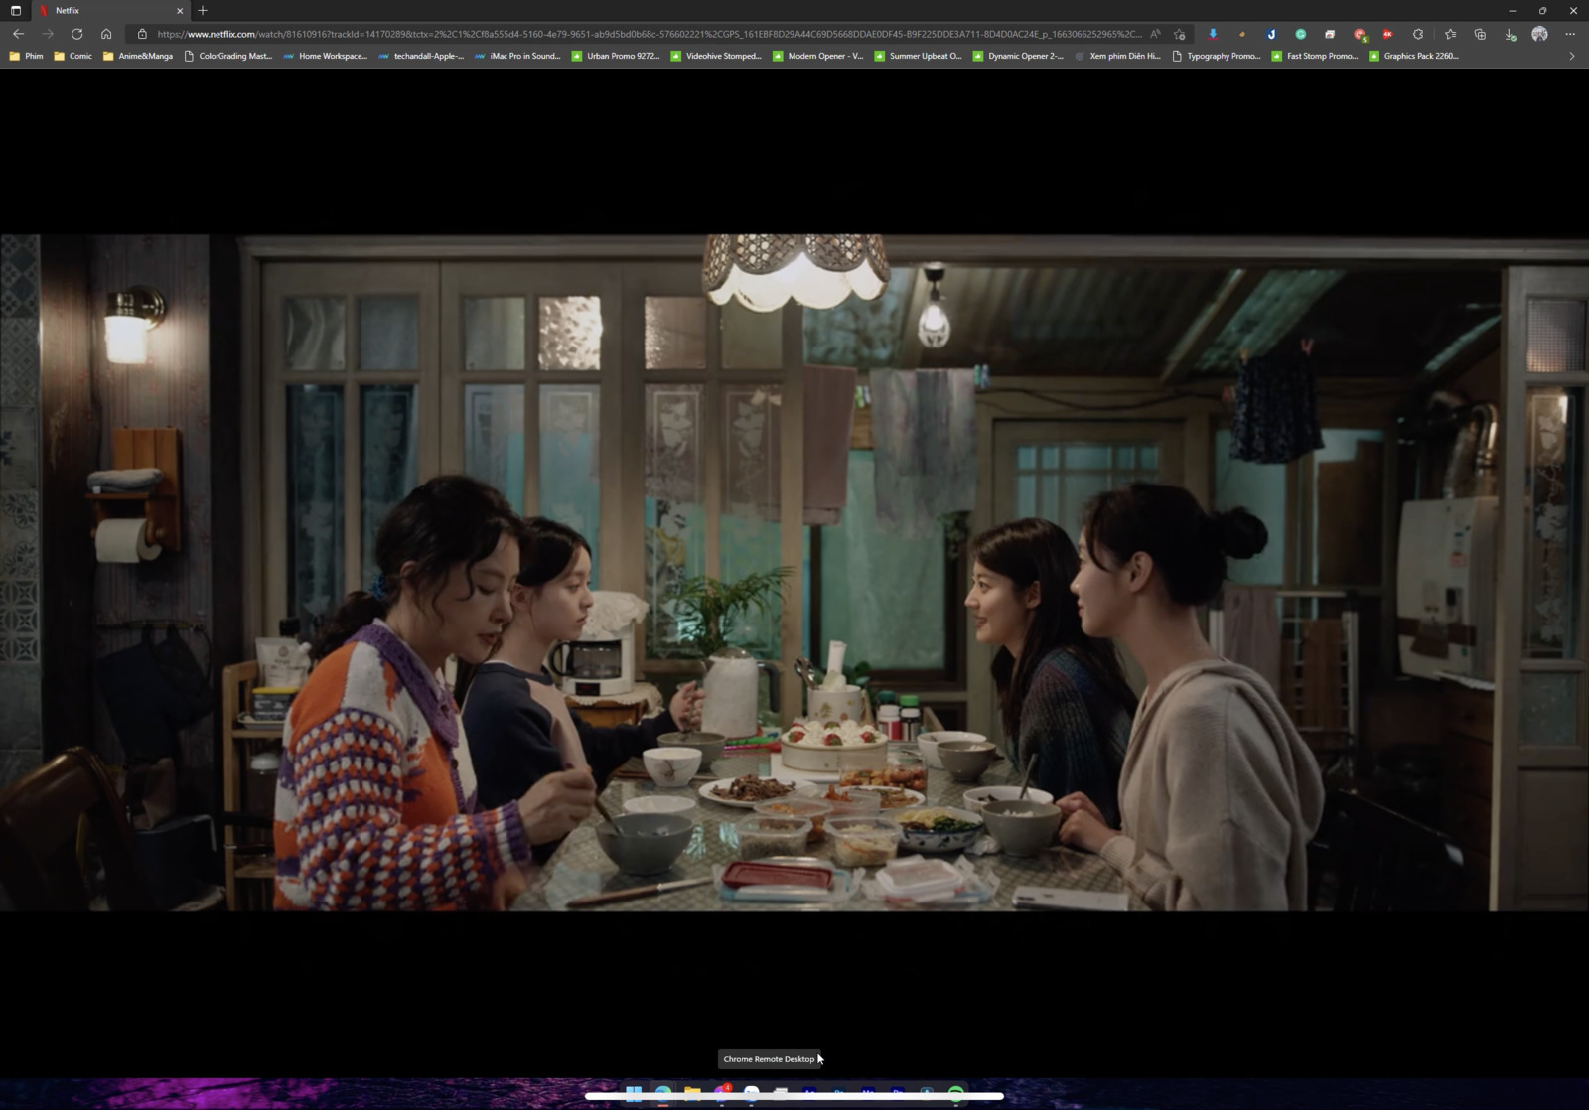
Task: Open the techandall-Apple bookmark
Action: tap(420, 56)
